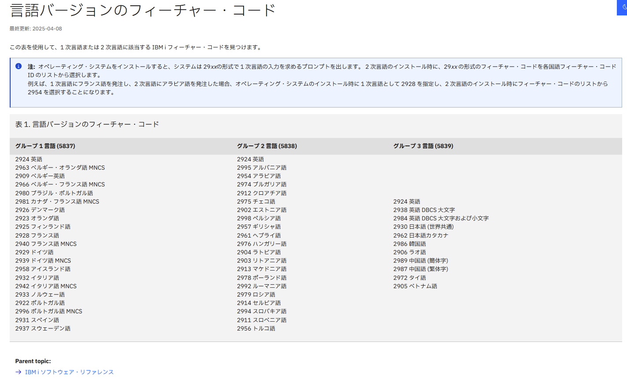Image resolution: width=627 pixels, height=379 pixels.
Task: Click 2976 ハンガリー語 entry
Action: [x=262, y=244]
